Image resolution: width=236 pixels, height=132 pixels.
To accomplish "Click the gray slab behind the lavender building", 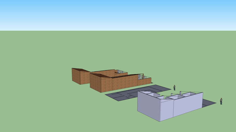I will [208, 103].
